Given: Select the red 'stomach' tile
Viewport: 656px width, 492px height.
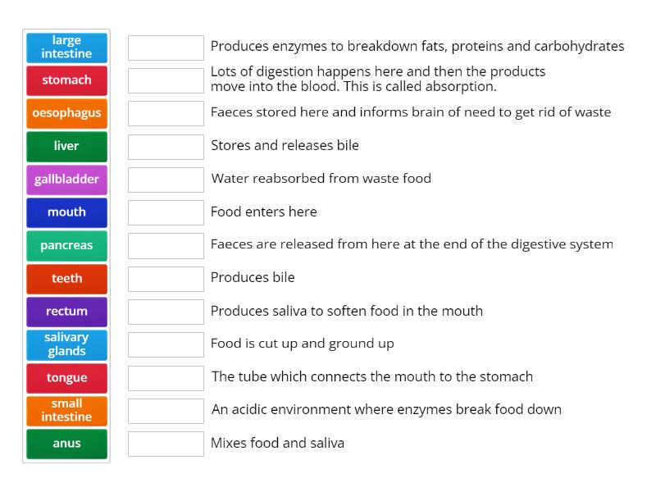Looking at the screenshot, I should click(66, 80).
